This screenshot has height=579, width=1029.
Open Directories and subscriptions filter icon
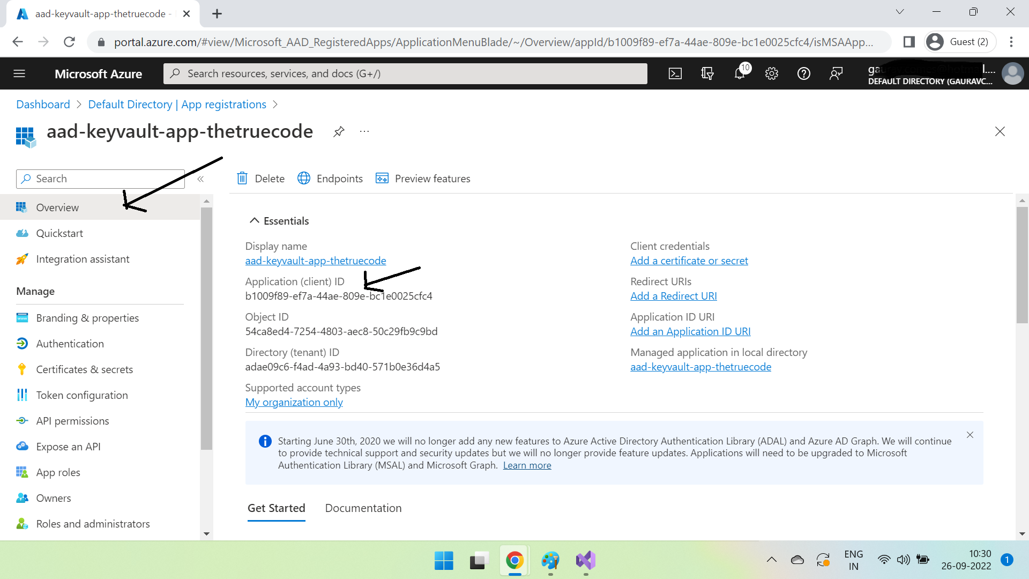pos(707,73)
